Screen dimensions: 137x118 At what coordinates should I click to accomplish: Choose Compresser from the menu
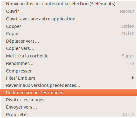pyautogui.click(x=68, y=71)
